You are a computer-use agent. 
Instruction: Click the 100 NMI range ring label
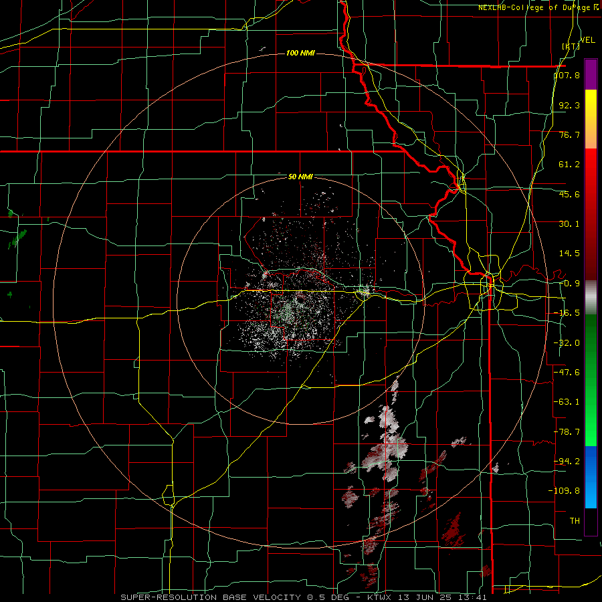tap(300, 53)
